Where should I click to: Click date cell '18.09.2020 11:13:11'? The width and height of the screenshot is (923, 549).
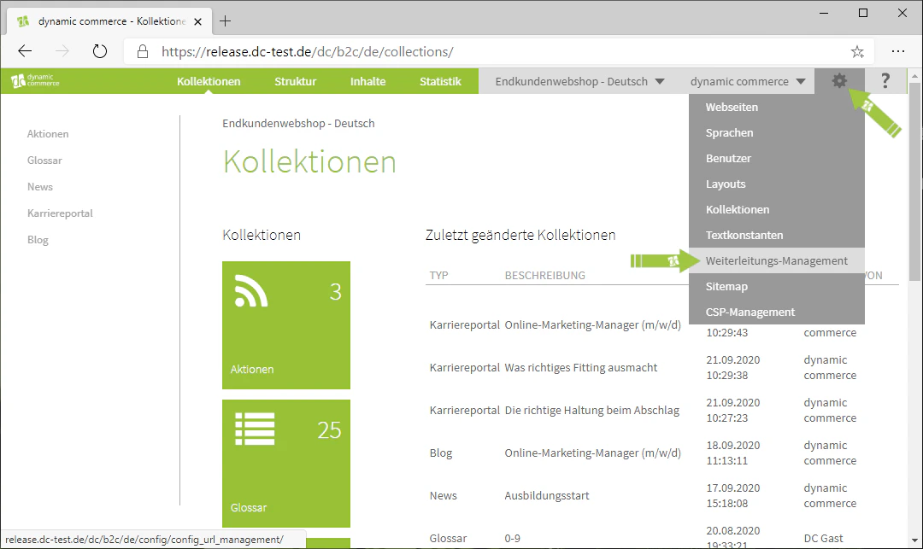(733, 453)
